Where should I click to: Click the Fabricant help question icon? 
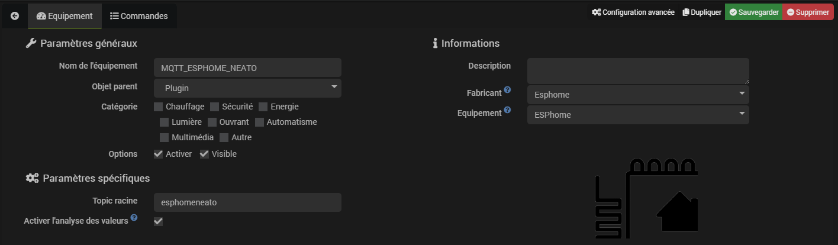[x=507, y=91]
